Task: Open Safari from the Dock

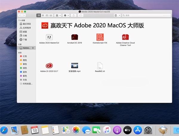Action: [4, 130]
